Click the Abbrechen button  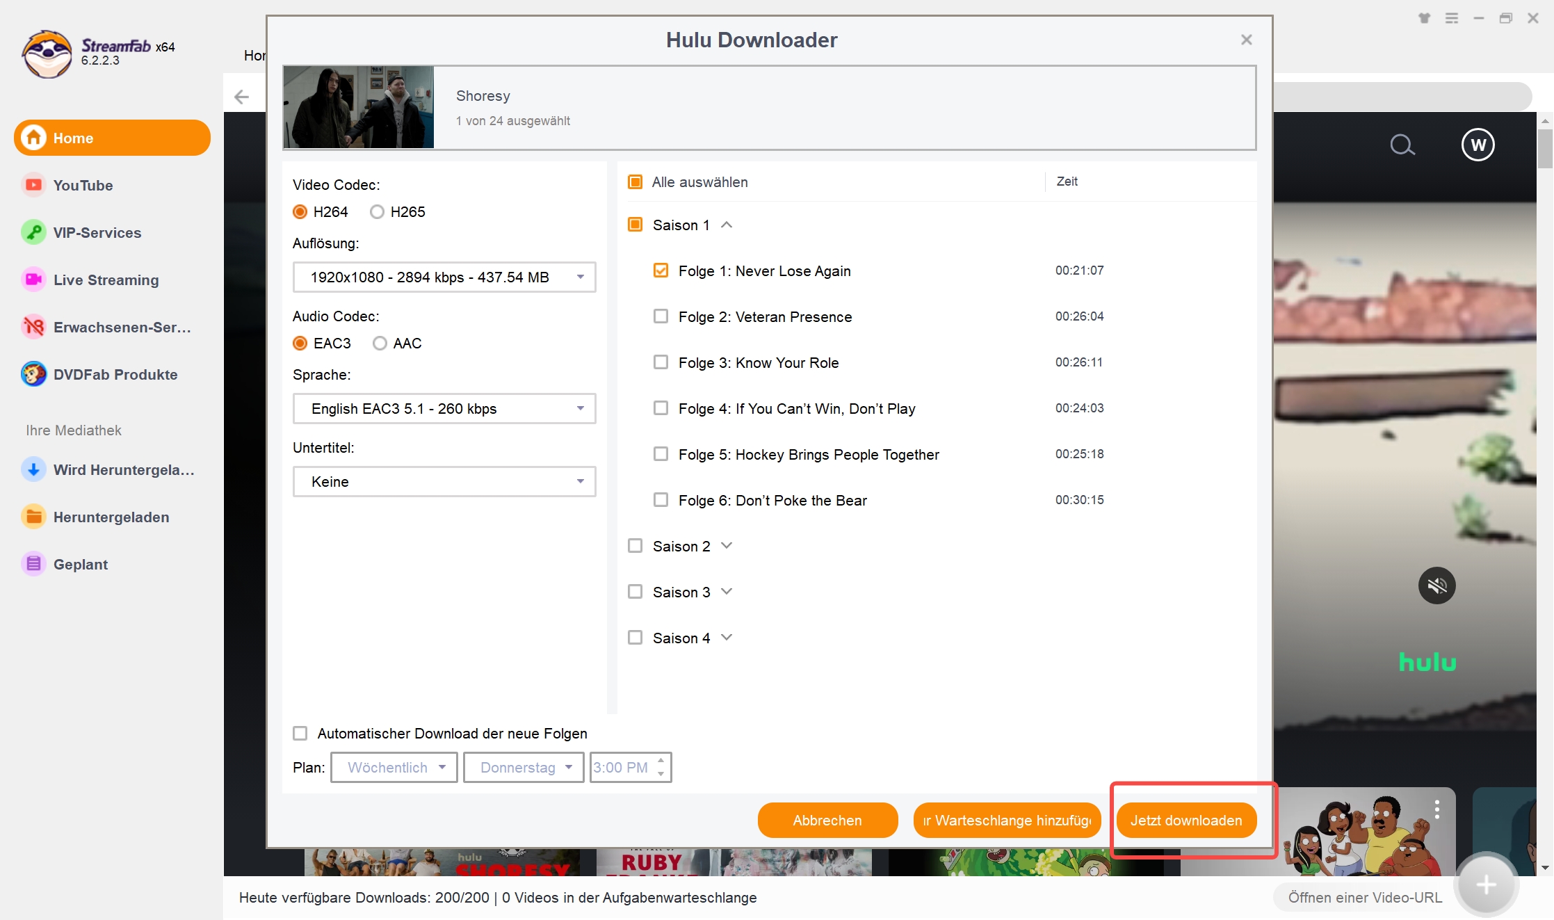[827, 820]
